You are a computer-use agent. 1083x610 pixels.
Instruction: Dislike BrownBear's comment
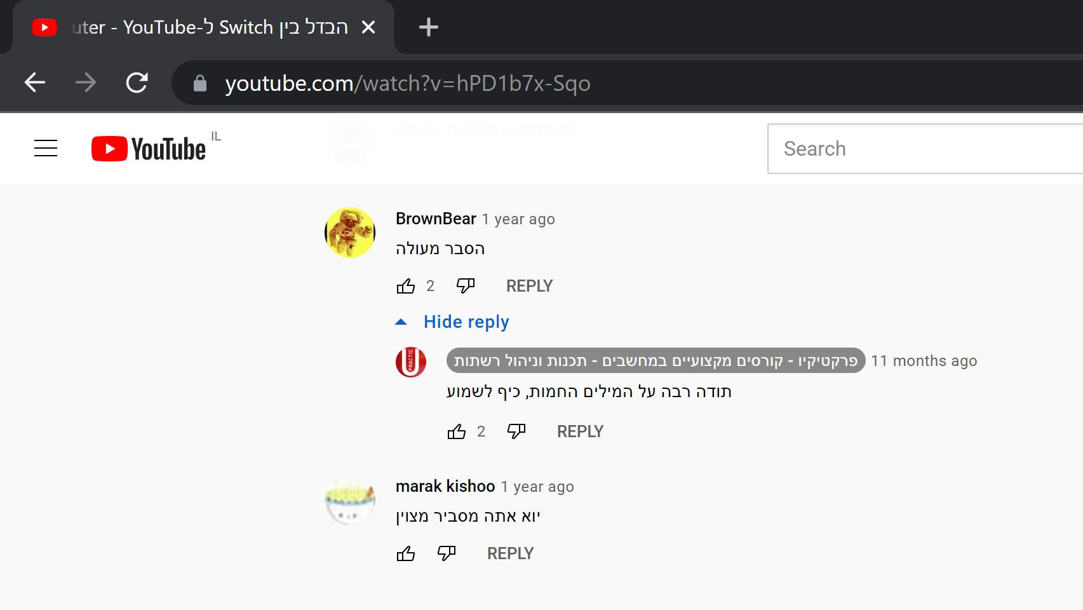tap(466, 286)
